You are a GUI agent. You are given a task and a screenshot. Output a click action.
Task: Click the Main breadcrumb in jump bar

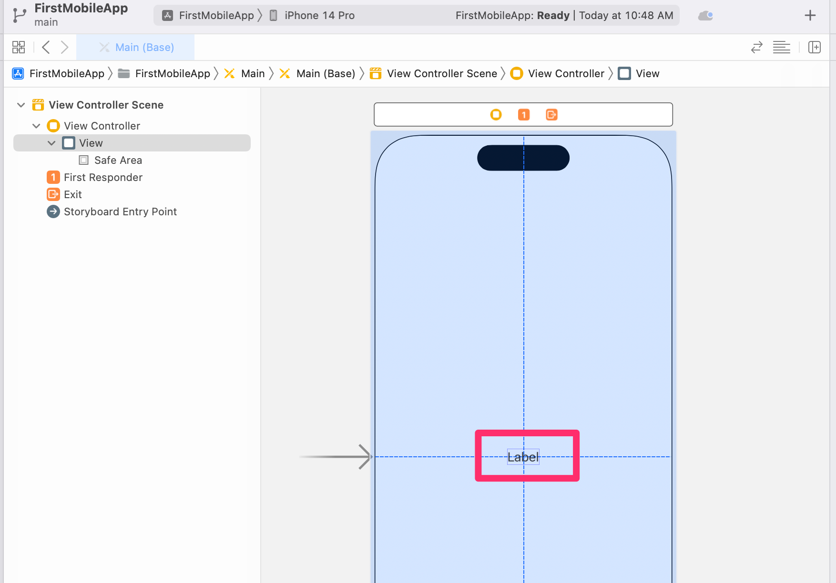coord(245,73)
